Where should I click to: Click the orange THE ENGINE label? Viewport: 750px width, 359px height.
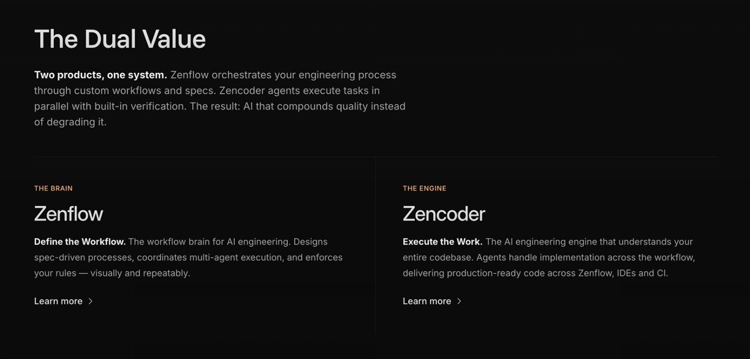tap(424, 189)
